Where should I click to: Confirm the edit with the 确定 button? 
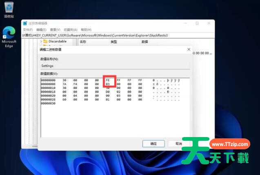coord(153,144)
